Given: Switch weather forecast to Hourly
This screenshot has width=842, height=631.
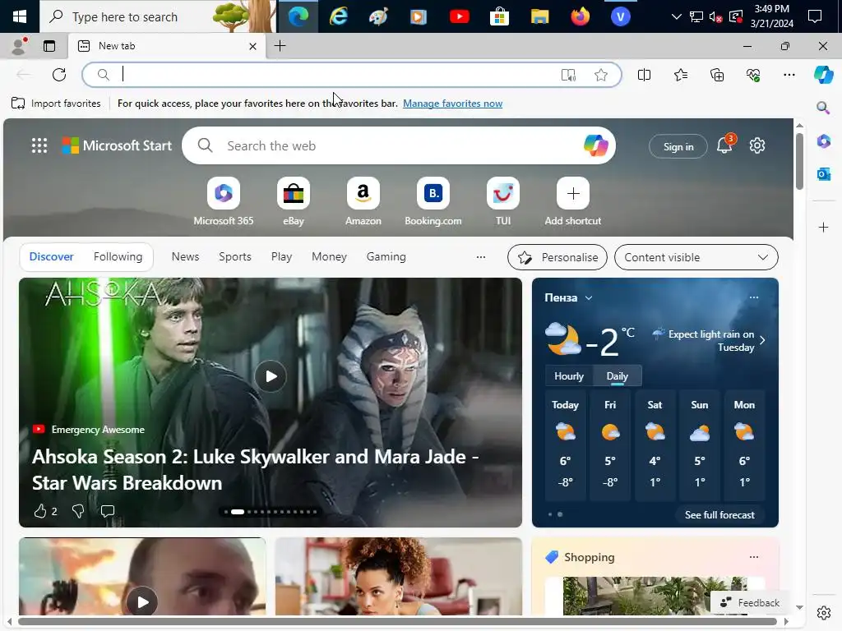Looking at the screenshot, I should pos(569,376).
